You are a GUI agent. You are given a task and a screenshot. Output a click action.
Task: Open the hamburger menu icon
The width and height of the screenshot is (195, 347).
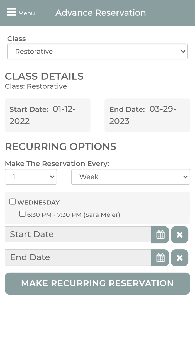[11, 12]
